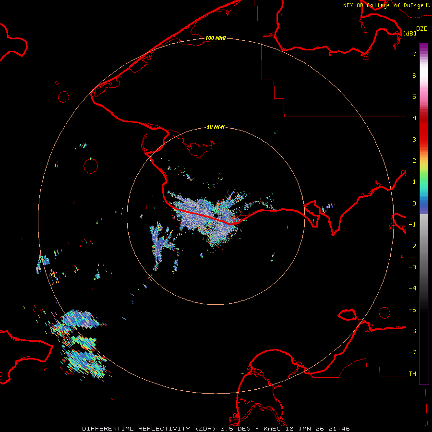Click the '-3' value on color scale

coord(412,267)
